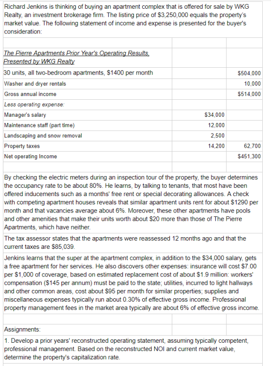The height and width of the screenshot is (366, 271).
Task: Select the $504,000 rent income cell
Action: click(249, 73)
